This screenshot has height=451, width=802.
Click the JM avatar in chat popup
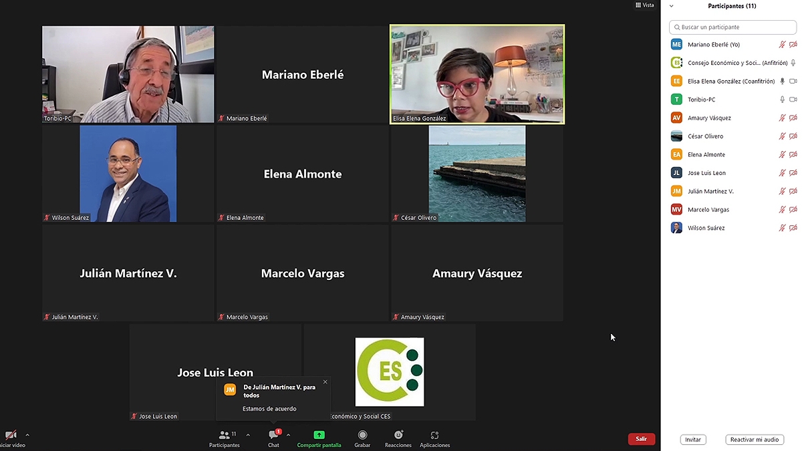click(x=230, y=390)
